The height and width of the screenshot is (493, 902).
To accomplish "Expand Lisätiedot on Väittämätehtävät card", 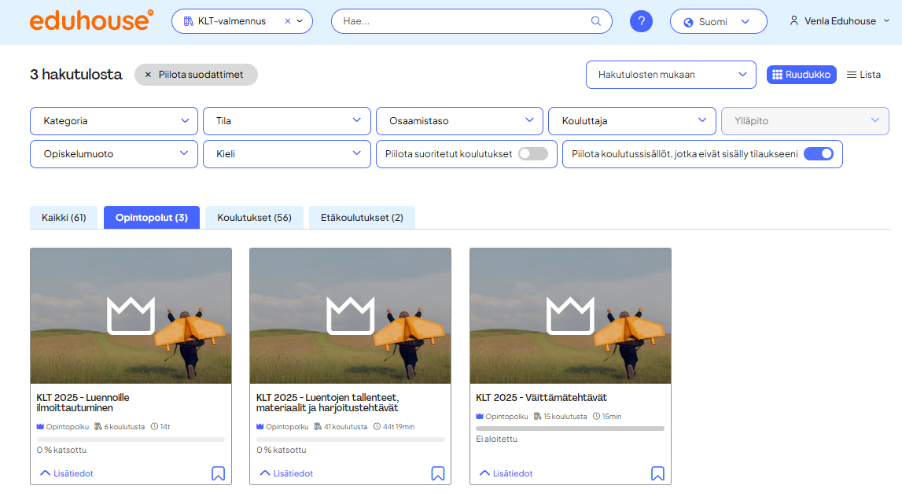I will [506, 473].
